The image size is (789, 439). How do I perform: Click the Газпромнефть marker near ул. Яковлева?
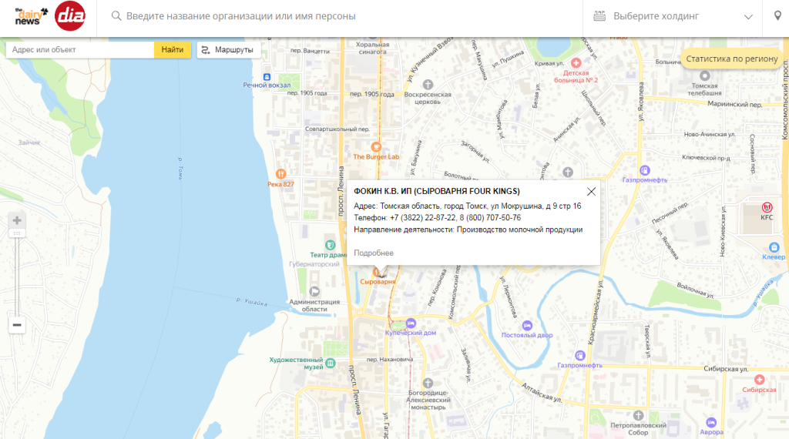pos(645,170)
